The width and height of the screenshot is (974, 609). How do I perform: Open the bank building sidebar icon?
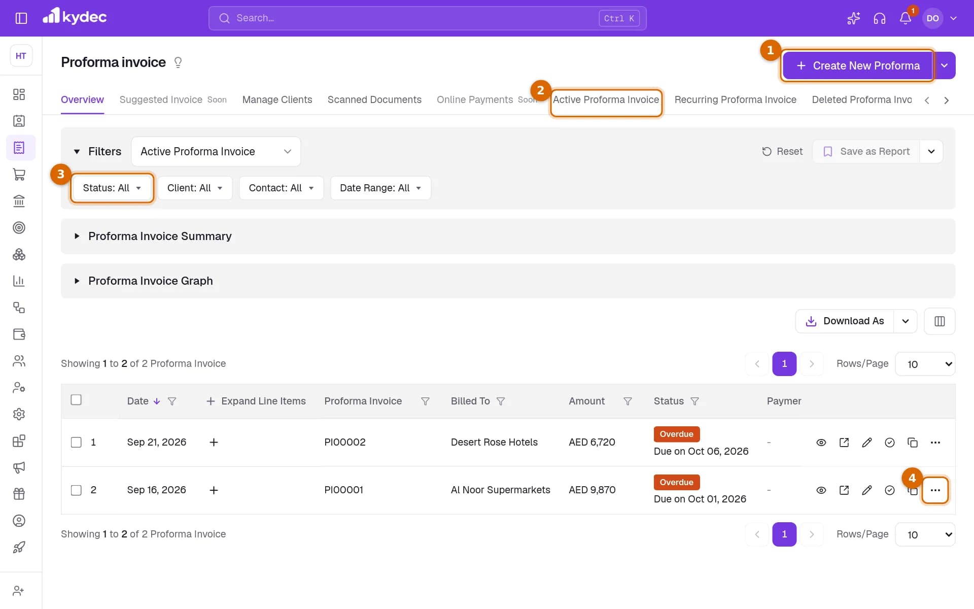pyautogui.click(x=19, y=201)
